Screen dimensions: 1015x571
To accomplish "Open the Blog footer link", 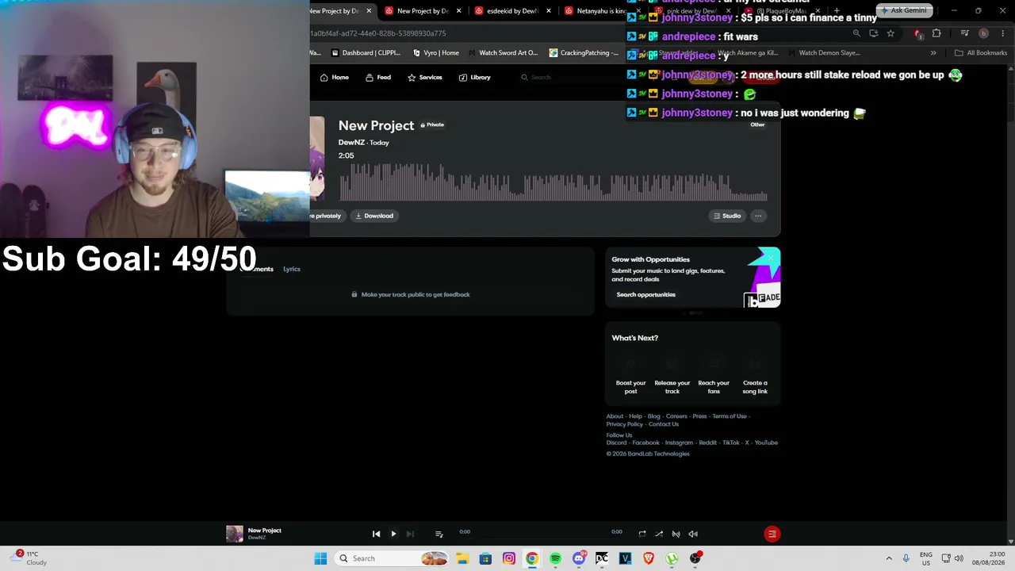I will click(x=653, y=416).
